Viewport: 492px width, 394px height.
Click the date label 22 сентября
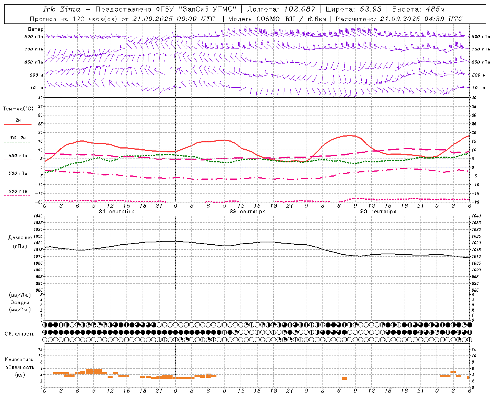click(248, 212)
